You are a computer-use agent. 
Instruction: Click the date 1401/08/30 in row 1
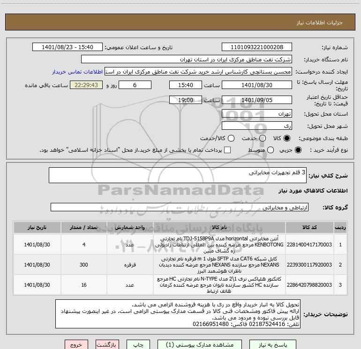click(37, 245)
